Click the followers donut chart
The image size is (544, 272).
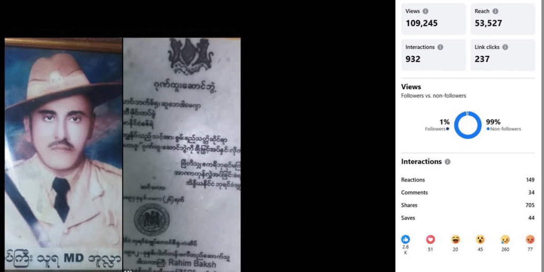tap(467, 125)
